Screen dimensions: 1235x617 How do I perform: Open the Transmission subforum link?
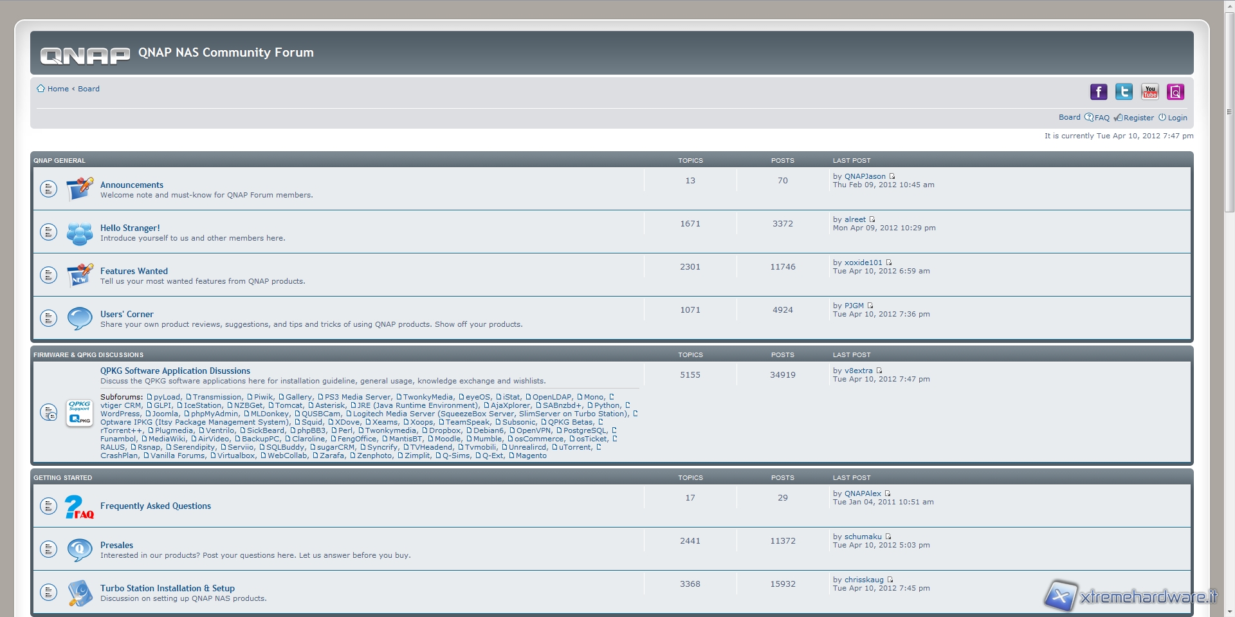pyautogui.click(x=217, y=397)
